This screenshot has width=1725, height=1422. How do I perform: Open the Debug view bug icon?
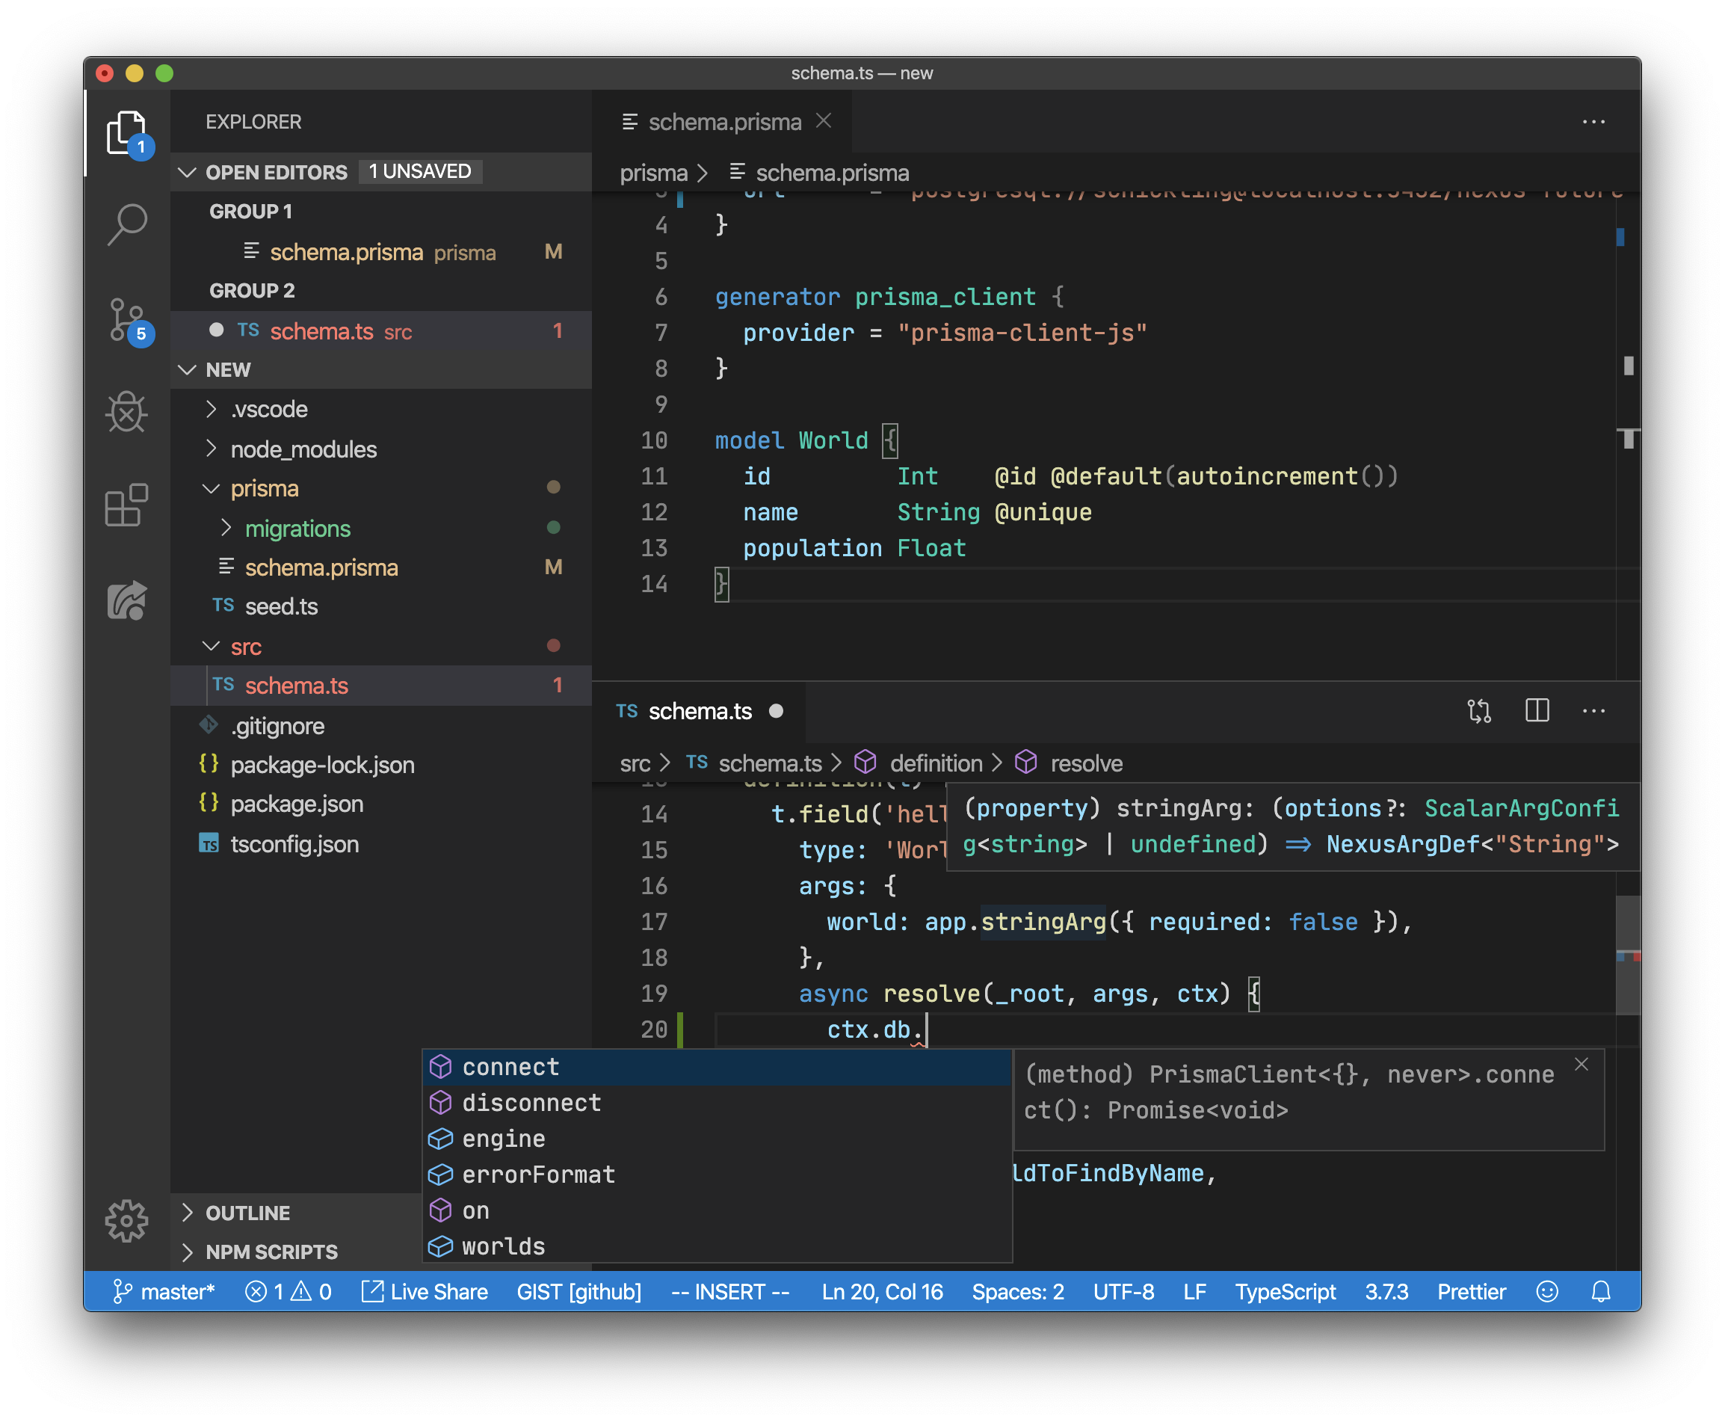(127, 411)
